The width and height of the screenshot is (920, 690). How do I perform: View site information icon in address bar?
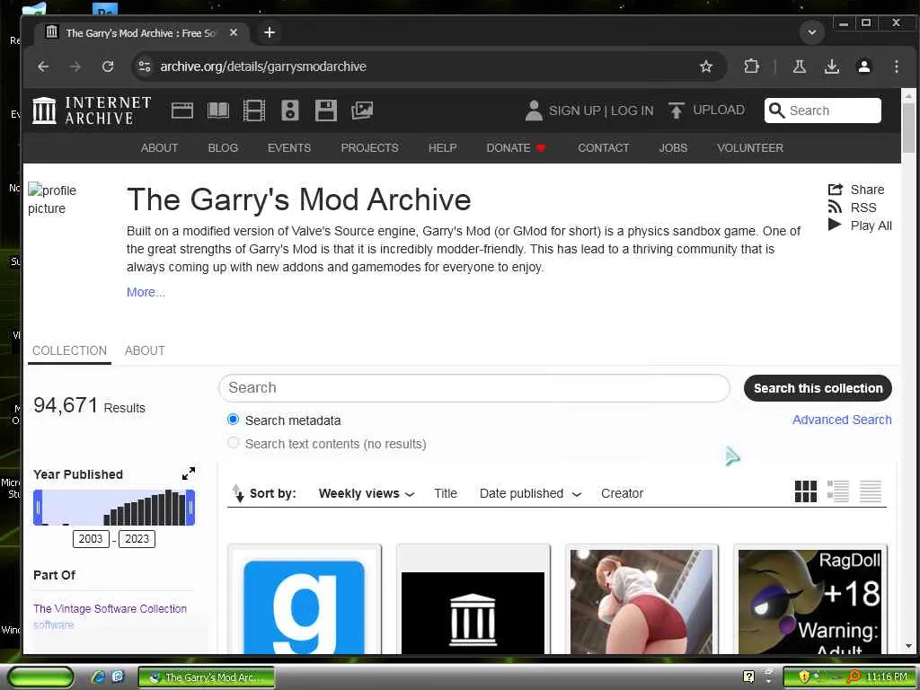click(145, 66)
